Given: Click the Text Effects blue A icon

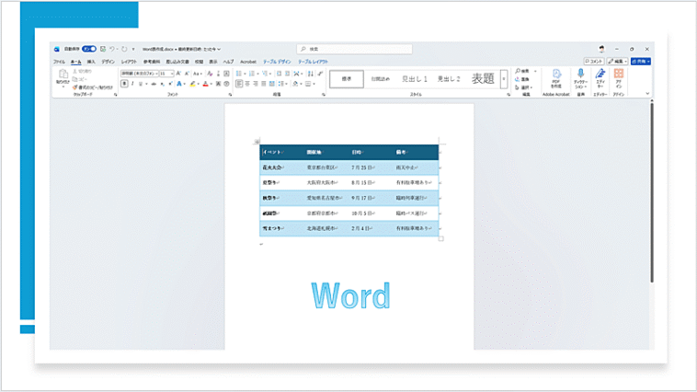Looking at the screenshot, I should (179, 84).
